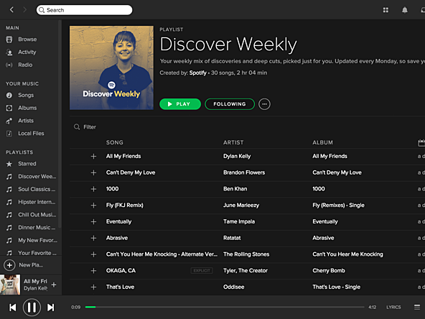The width and height of the screenshot is (425, 319).
Task: Add the song 1000 with its plus
Action: tap(93, 189)
